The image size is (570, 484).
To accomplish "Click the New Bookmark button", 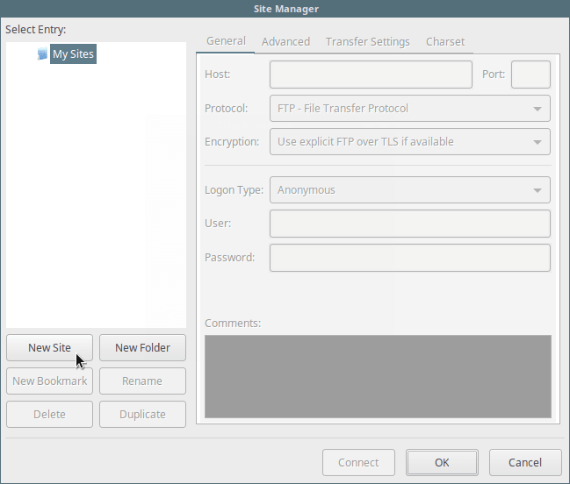I will point(49,381).
